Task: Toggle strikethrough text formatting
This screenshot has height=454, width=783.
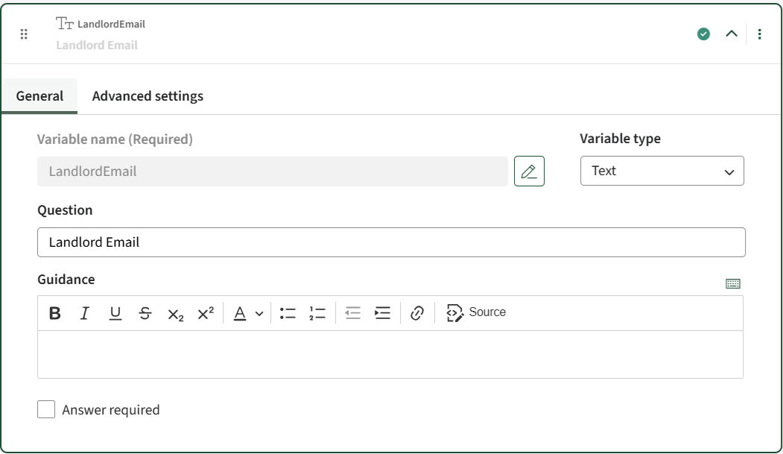Action: click(x=145, y=313)
